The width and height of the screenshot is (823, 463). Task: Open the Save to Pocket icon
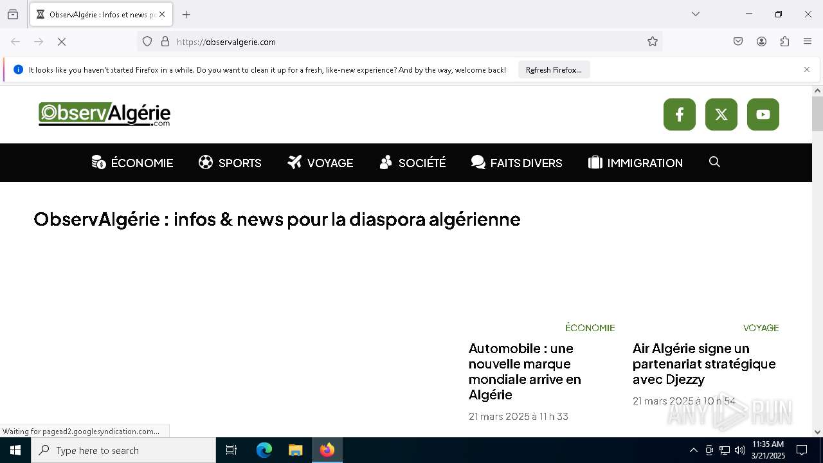(x=738, y=42)
